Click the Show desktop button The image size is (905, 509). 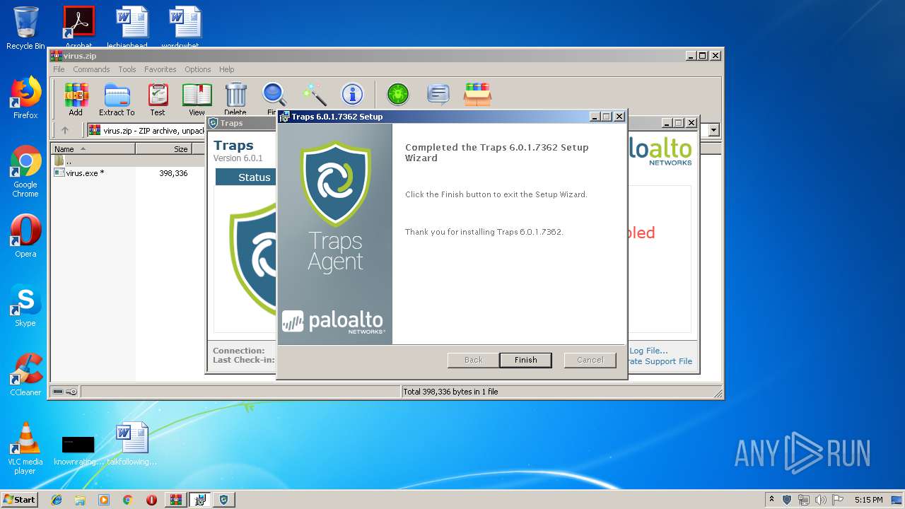pyautogui.click(x=898, y=500)
